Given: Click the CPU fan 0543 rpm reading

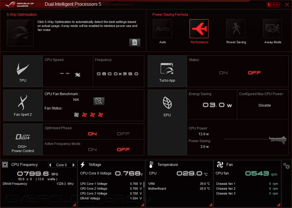Looking at the screenshot, I should (x=261, y=173).
